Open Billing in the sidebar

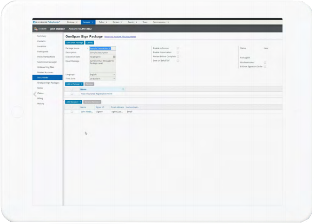(x=40, y=98)
